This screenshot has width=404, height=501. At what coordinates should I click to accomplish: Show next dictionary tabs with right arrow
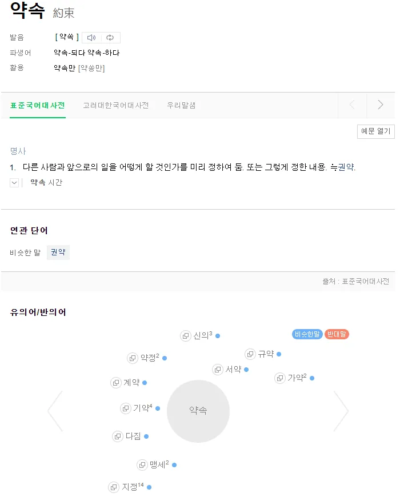(380, 105)
